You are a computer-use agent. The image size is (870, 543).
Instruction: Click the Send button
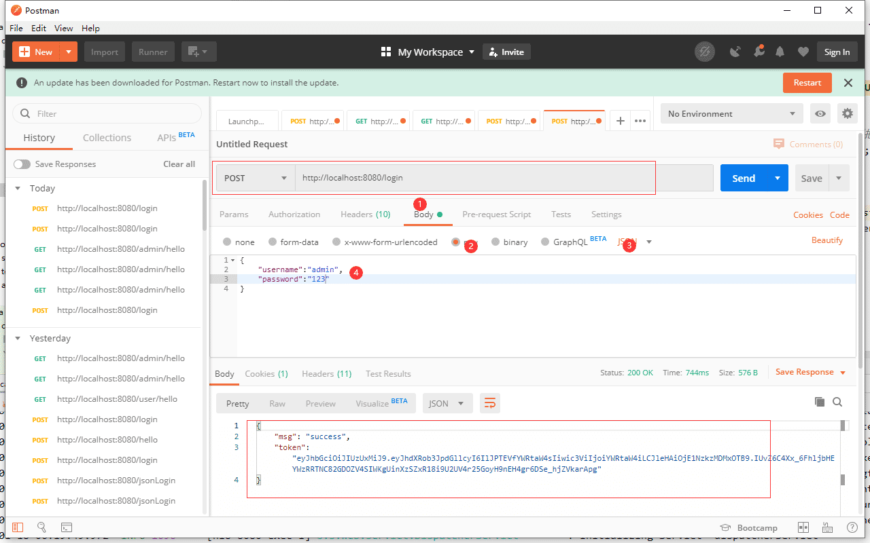(x=743, y=177)
